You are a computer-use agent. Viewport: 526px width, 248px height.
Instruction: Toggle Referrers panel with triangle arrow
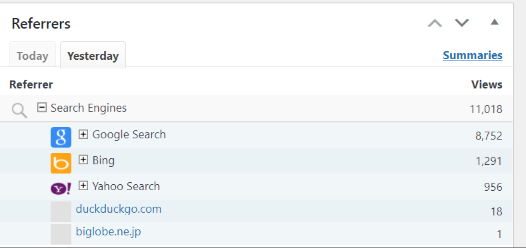[495, 22]
